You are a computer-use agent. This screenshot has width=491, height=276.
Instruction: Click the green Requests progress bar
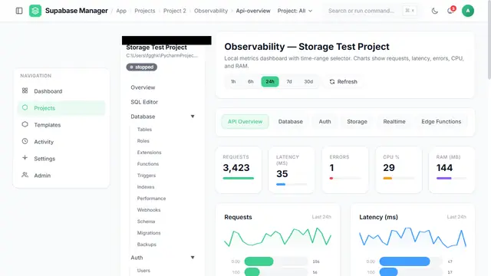click(x=239, y=179)
